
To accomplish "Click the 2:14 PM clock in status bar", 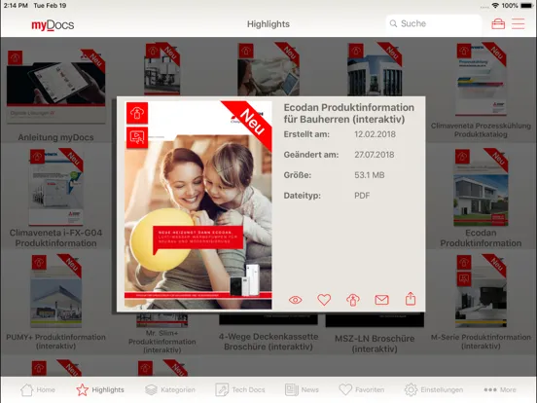I will pos(16,6).
